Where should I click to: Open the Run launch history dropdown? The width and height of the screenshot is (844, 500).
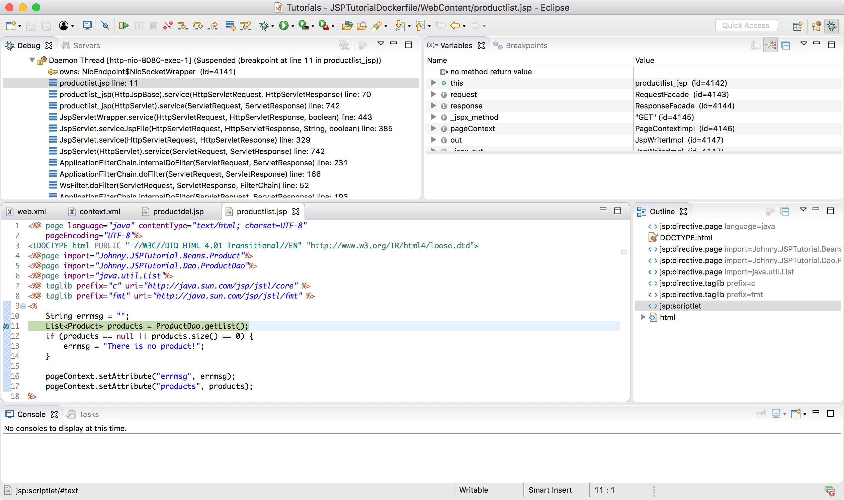tap(292, 26)
